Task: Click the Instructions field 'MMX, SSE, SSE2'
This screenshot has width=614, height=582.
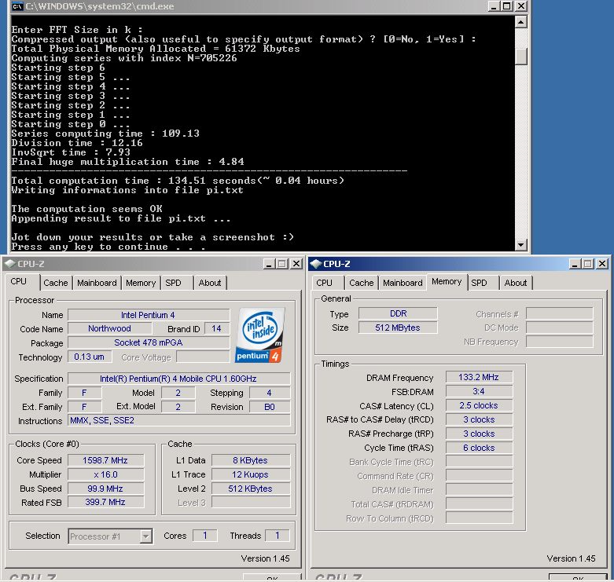Action: (x=179, y=420)
